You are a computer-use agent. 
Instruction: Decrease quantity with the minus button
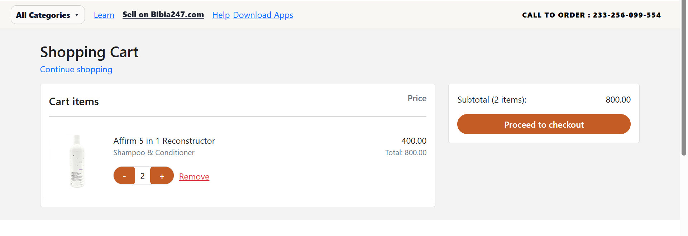pyautogui.click(x=124, y=176)
